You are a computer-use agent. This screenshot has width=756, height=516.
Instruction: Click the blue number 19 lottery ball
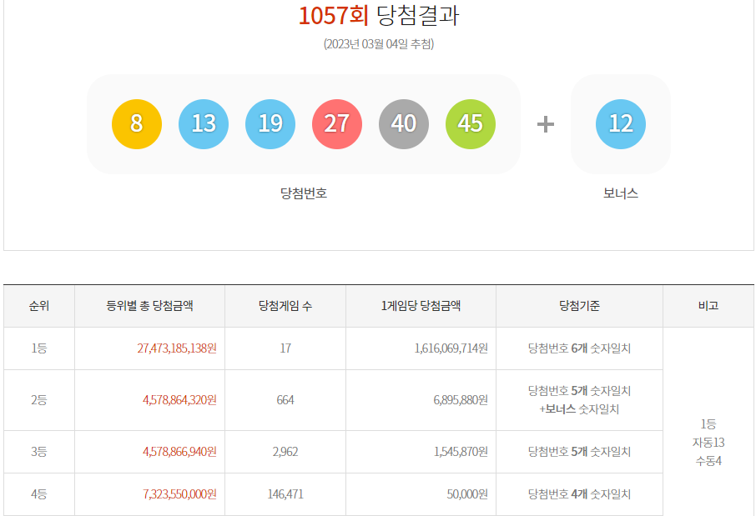pos(270,124)
